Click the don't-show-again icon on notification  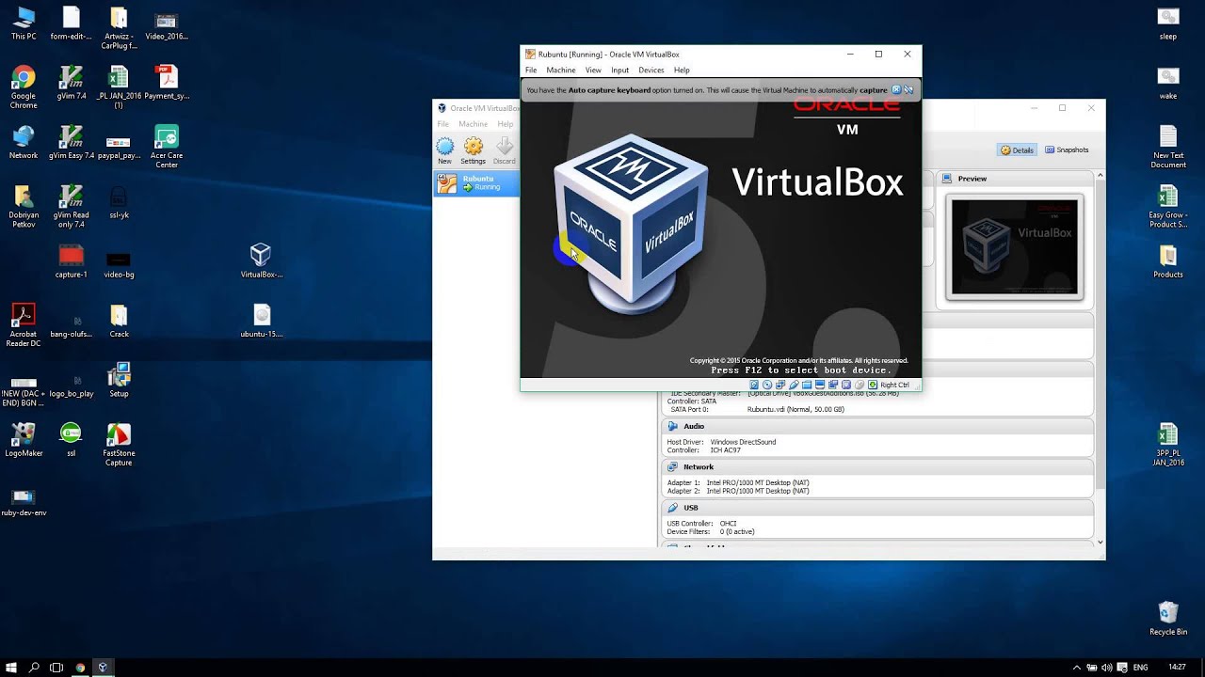coord(908,90)
